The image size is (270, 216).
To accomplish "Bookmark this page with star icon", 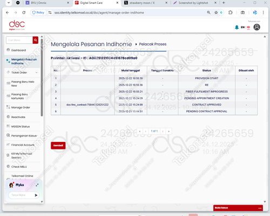I will pyautogui.click(x=216, y=12).
